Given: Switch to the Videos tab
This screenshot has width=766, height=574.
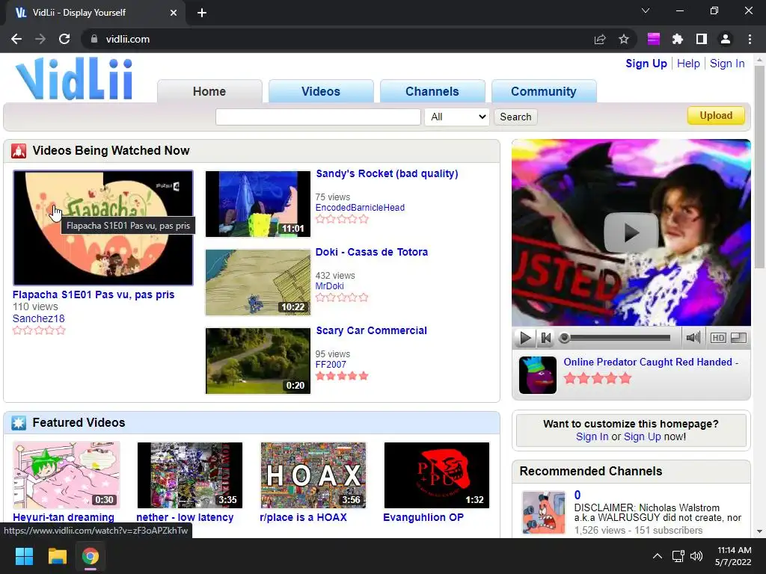Looking at the screenshot, I should [x=321, y=91].
